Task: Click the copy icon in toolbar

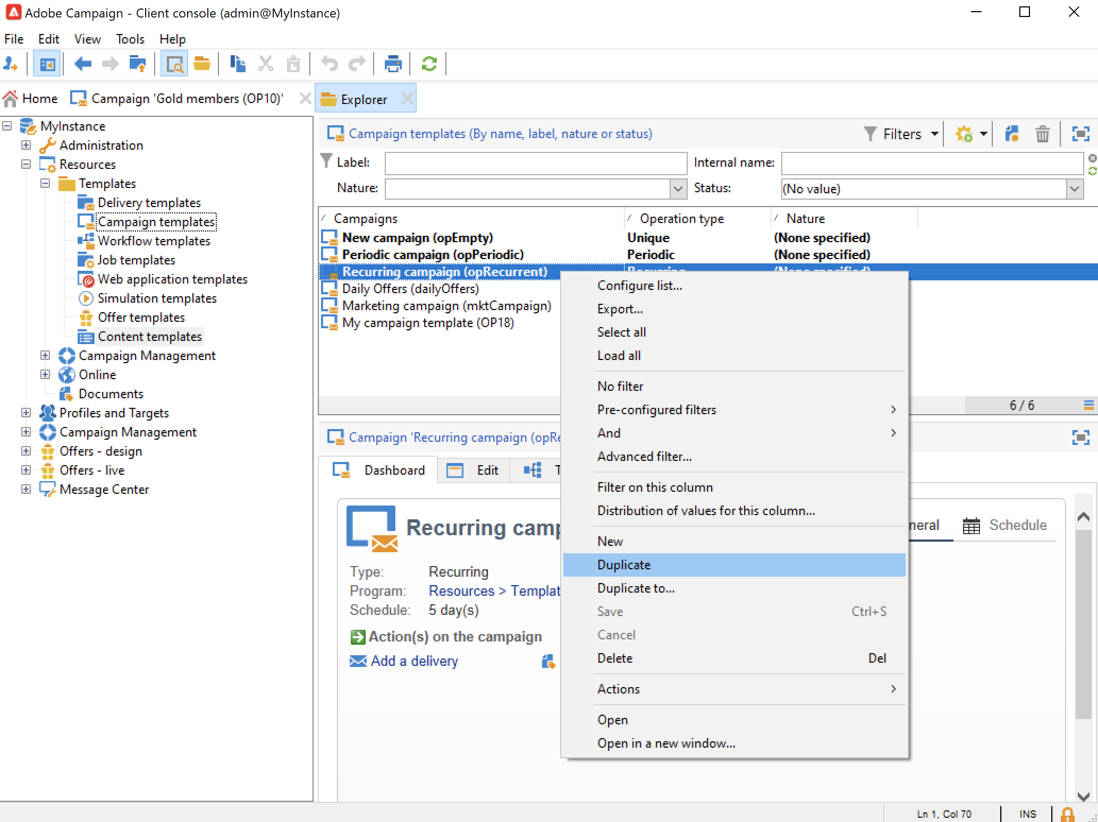Action: point(238,64)
